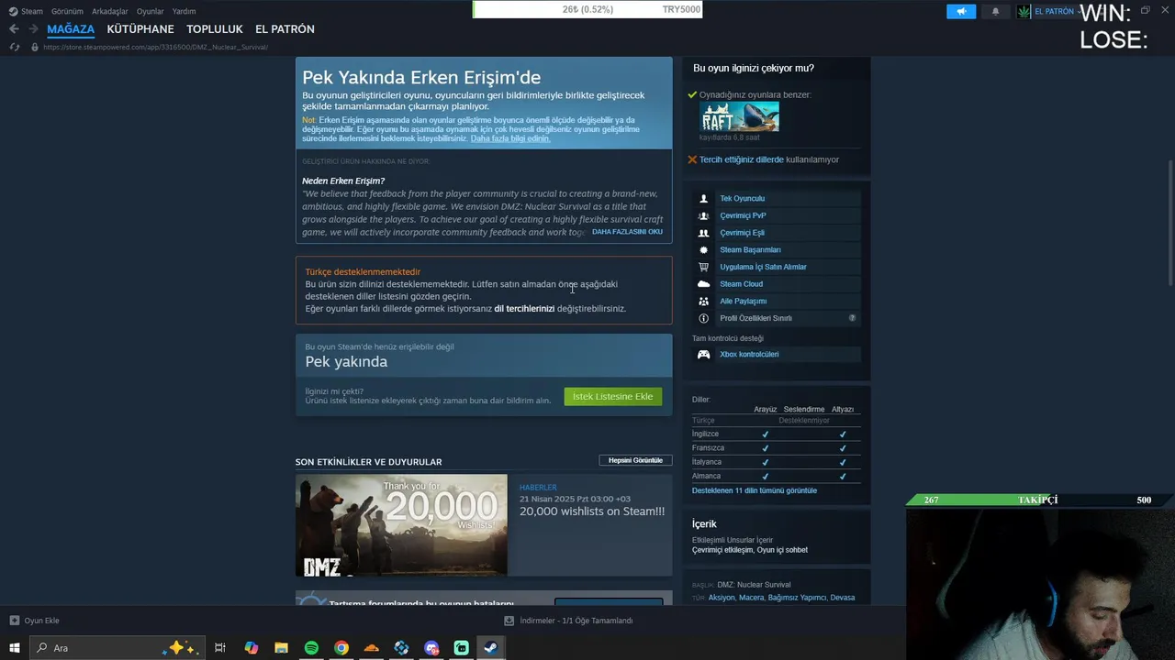Reload the store page
Image resolution: width=1175 pixels, height=660 pixels.
tap(14, 47)
